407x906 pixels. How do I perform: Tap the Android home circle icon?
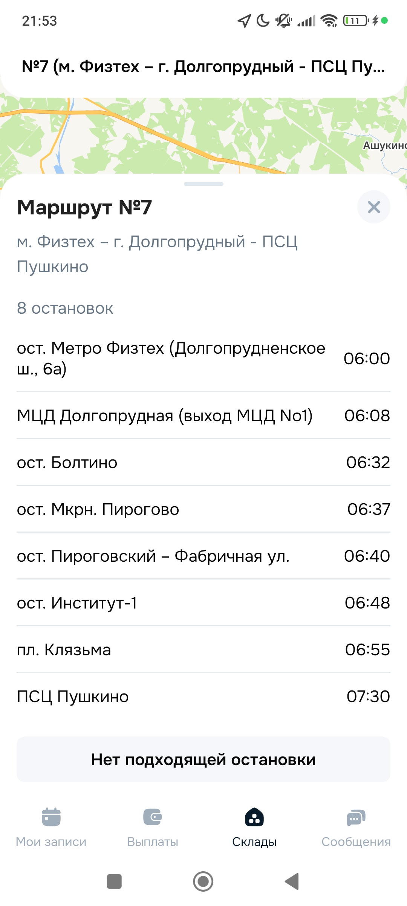203,881
